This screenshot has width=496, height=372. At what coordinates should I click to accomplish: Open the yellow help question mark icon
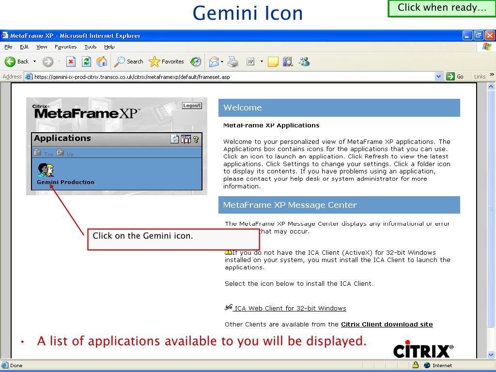click(x=196, y=139)
